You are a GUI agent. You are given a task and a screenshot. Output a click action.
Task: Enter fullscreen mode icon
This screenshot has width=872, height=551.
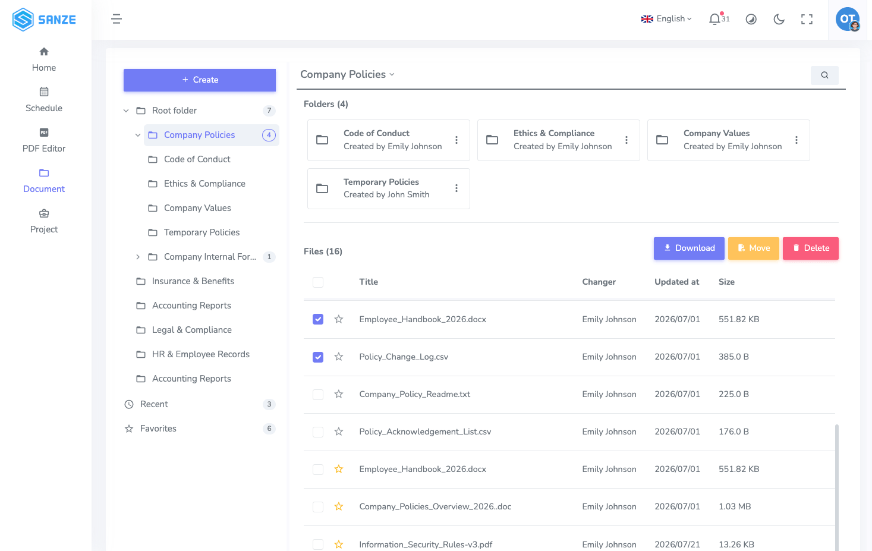pos(807,19)
